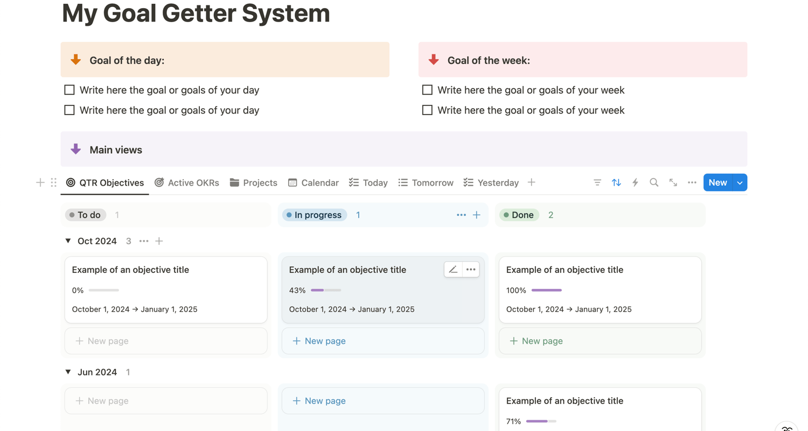Open the three-dots menu on the 43% card
Viewport: 808px width, 431px height.
pyautogui.click(x=471, y=270)
